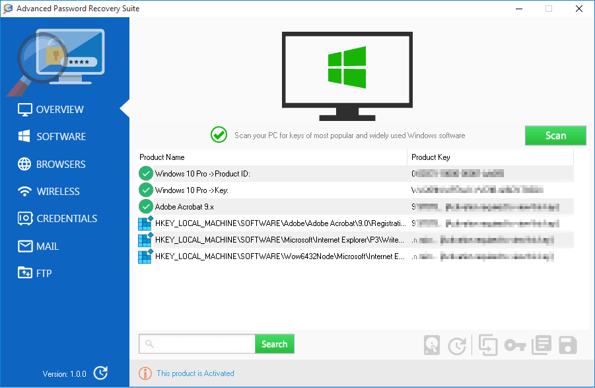Click registry icon of Wow6432Node row
595x388 pixels.
[145, 256]
